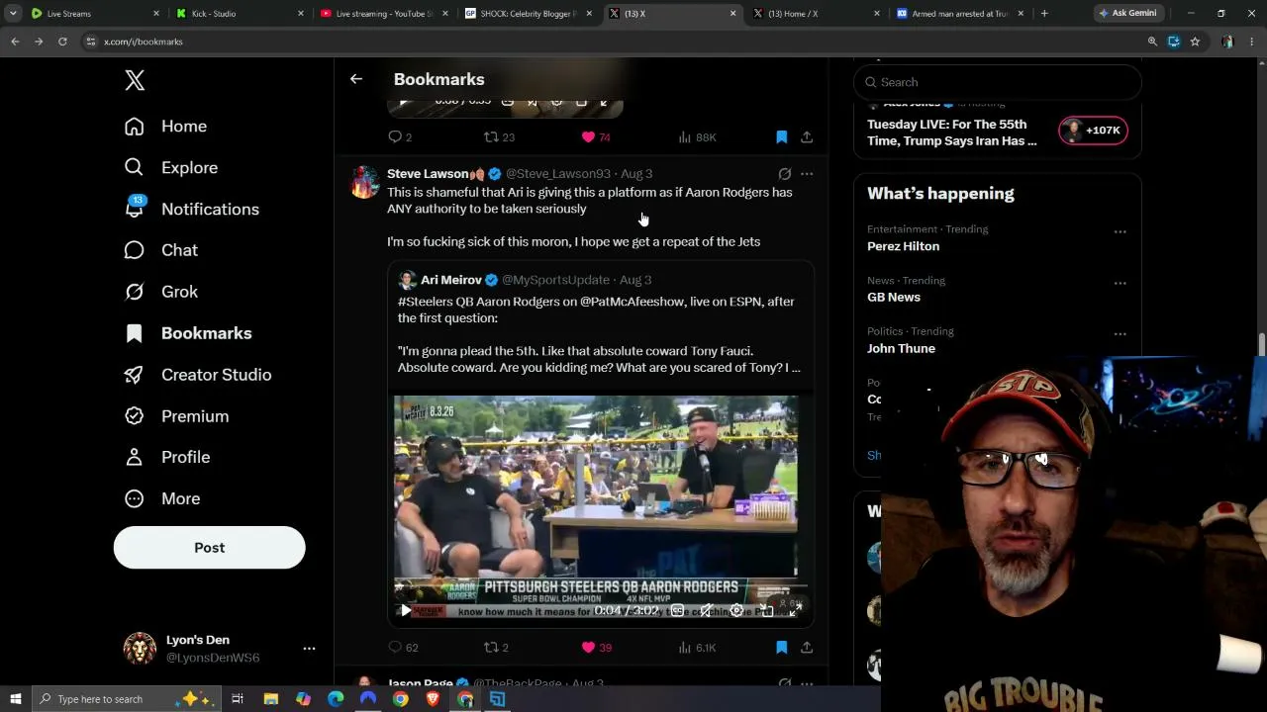Unlike the top post with 74 likes
The height and width of the screenshot is (712, 1267).
(596, 137)
